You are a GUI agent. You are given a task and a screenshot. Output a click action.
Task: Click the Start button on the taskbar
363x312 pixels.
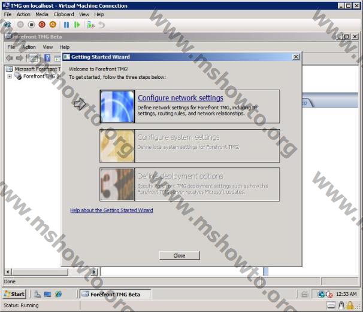click(14, 294)
